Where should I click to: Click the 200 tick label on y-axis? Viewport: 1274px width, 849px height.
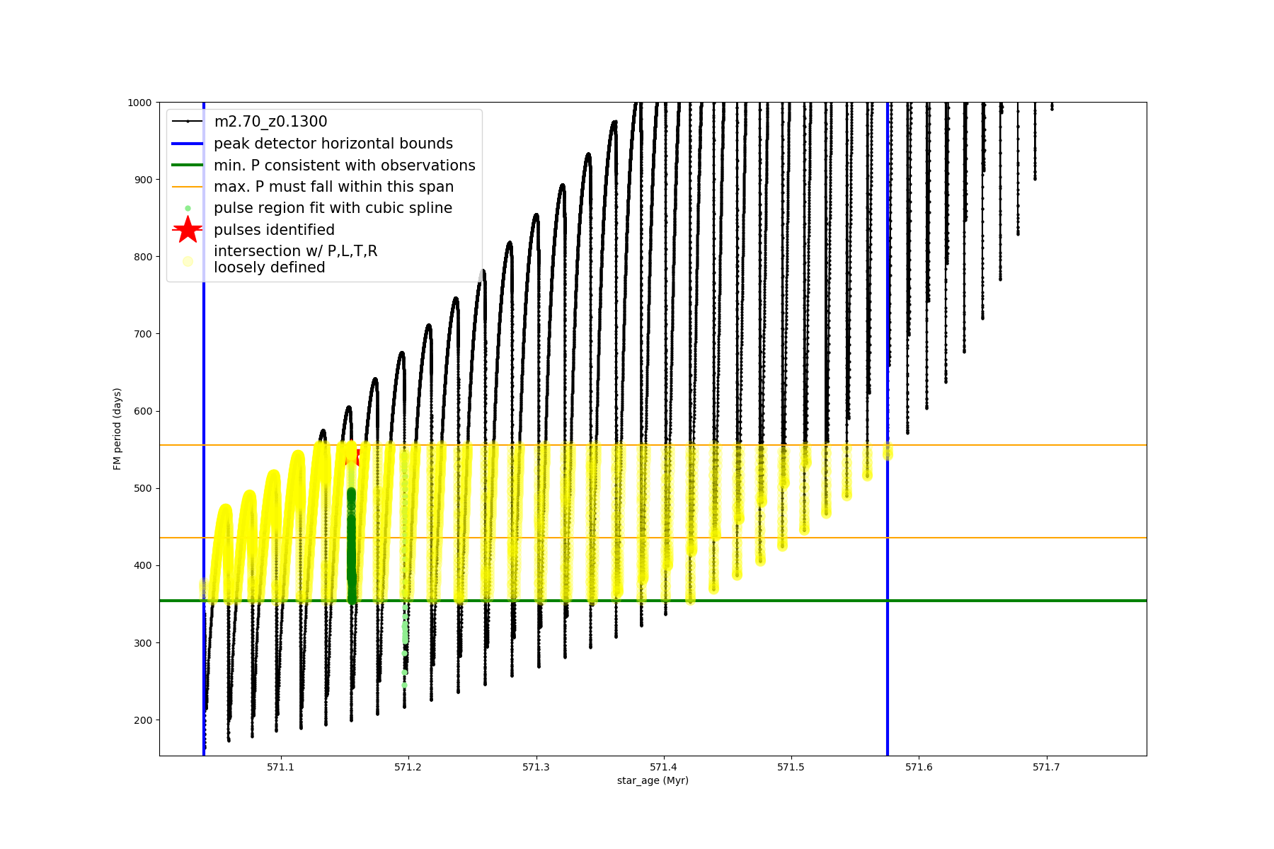pyautogui.click(x=143, y=720)
